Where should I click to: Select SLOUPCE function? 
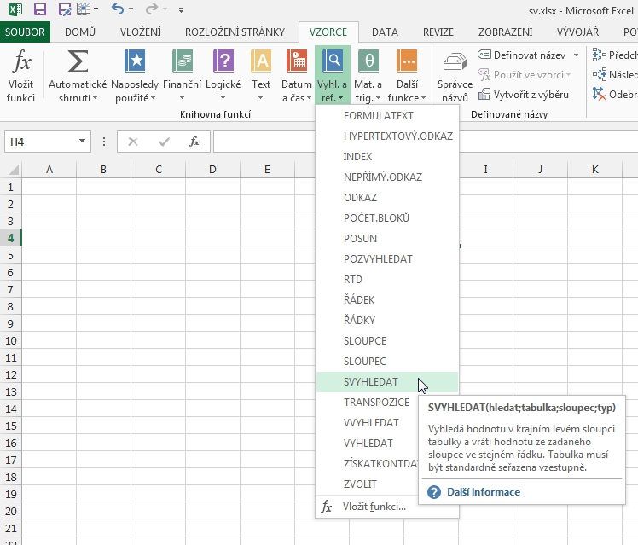[x=387, y=341]
